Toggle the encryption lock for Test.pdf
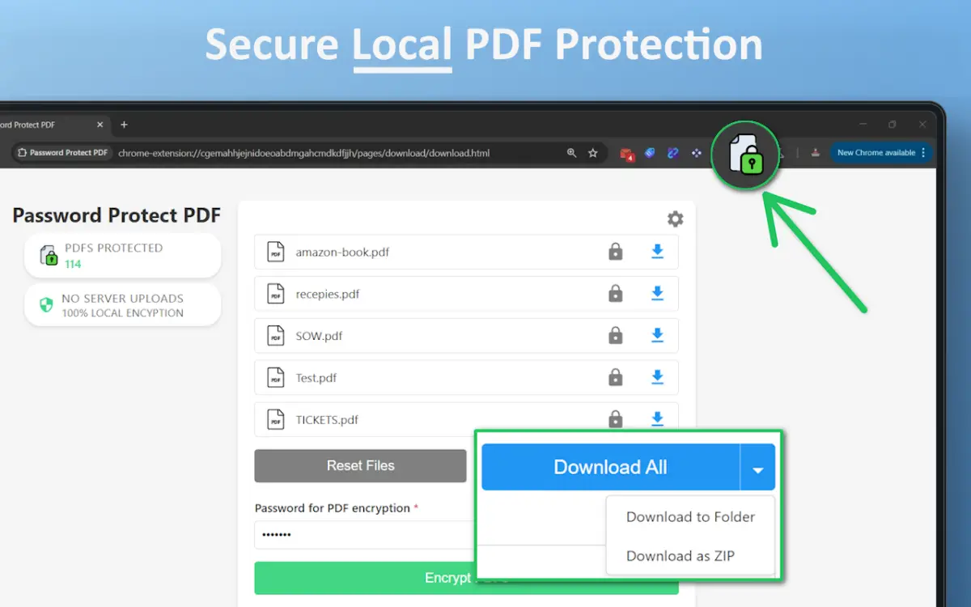The image size is (971, 607). (x=616, y=377)
